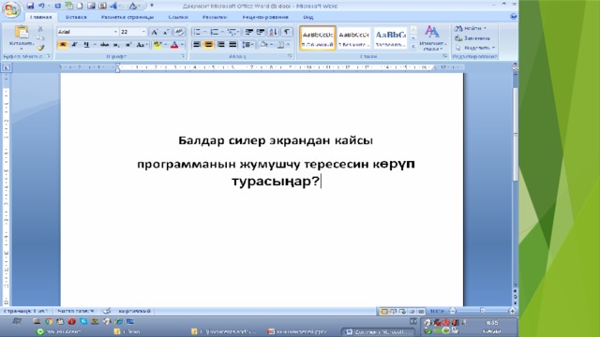Open the Office button menu
This screenshot has width=600, height=337.
(x=11, y=9)
